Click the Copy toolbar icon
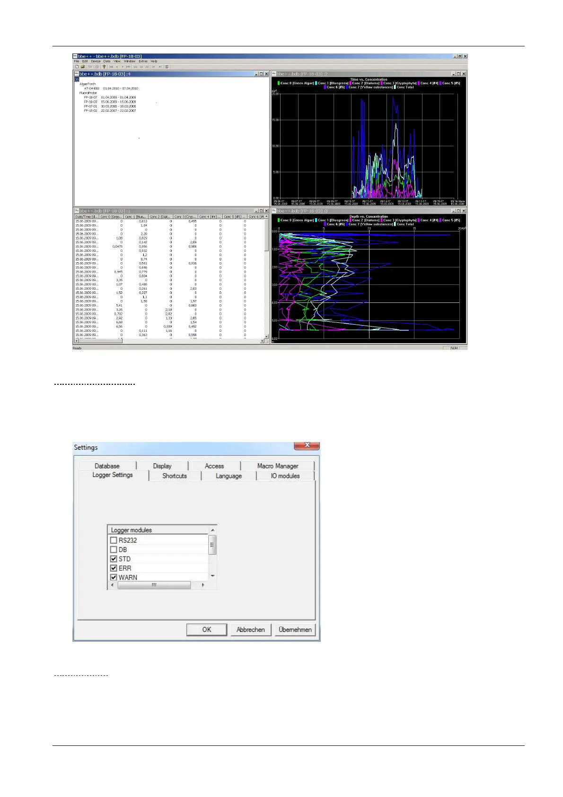Image resolution: width=563 pixels, height=797 pixels. point(90,67)
